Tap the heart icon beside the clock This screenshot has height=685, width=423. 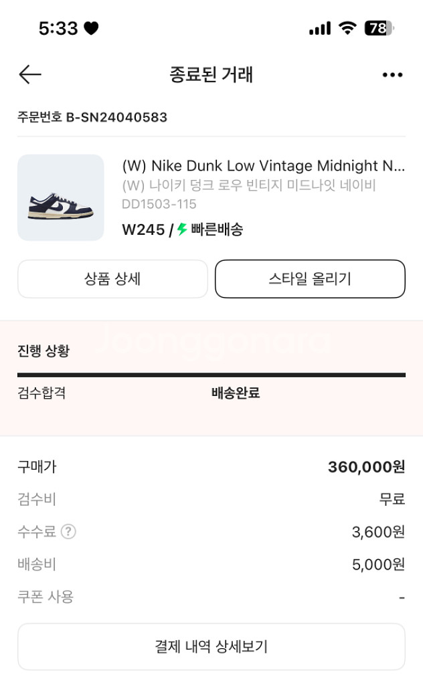click(91, 28)
